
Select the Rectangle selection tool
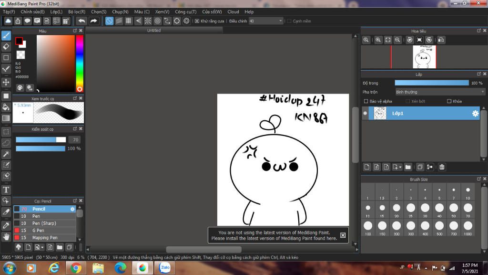pos(6,132)
